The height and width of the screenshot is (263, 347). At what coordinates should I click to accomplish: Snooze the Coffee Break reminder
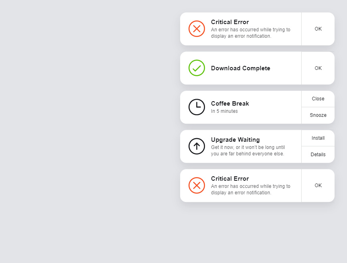point(318,115)
